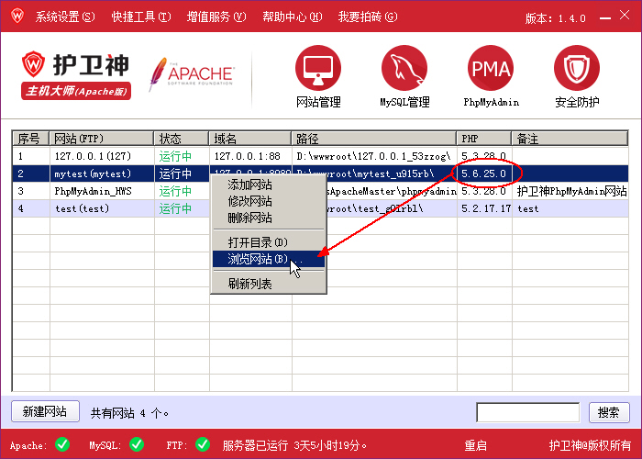This screenshot has height=459, width=642.
Task: Sort by the 域名 column header
Action: [250, 139]
